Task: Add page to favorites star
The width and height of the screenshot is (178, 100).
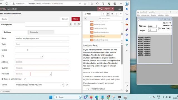Action: click(x=85, y=4)
